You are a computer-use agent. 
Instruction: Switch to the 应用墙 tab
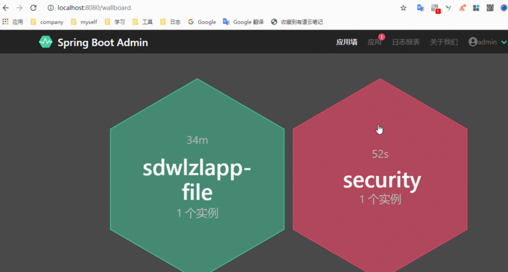(347, 42)
